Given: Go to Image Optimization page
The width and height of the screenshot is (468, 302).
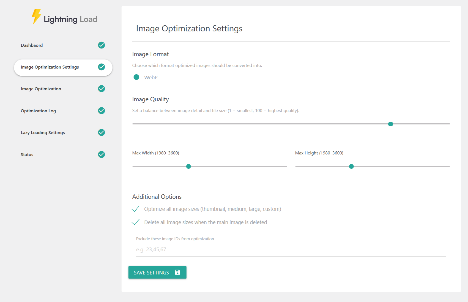Looking at the screenshot, I should (x=41, y=89).
